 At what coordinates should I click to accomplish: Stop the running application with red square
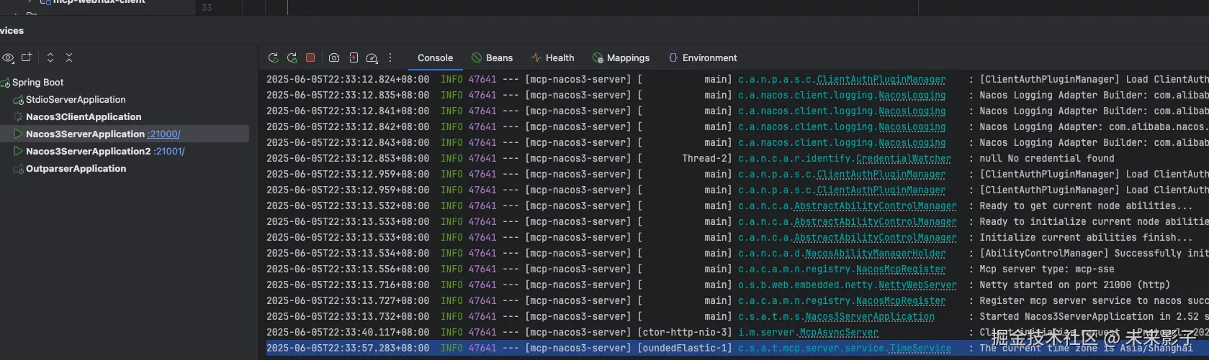click(310, 58)
